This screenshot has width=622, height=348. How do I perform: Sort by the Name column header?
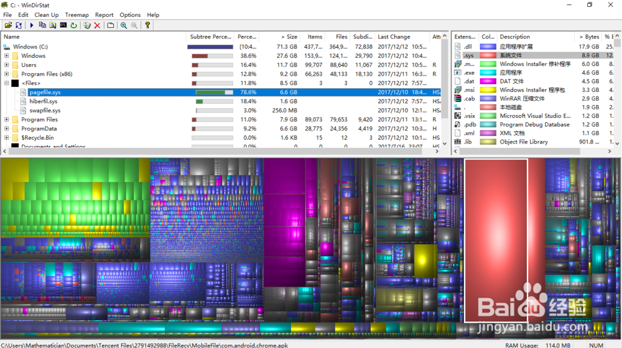[x=94, y=37]
